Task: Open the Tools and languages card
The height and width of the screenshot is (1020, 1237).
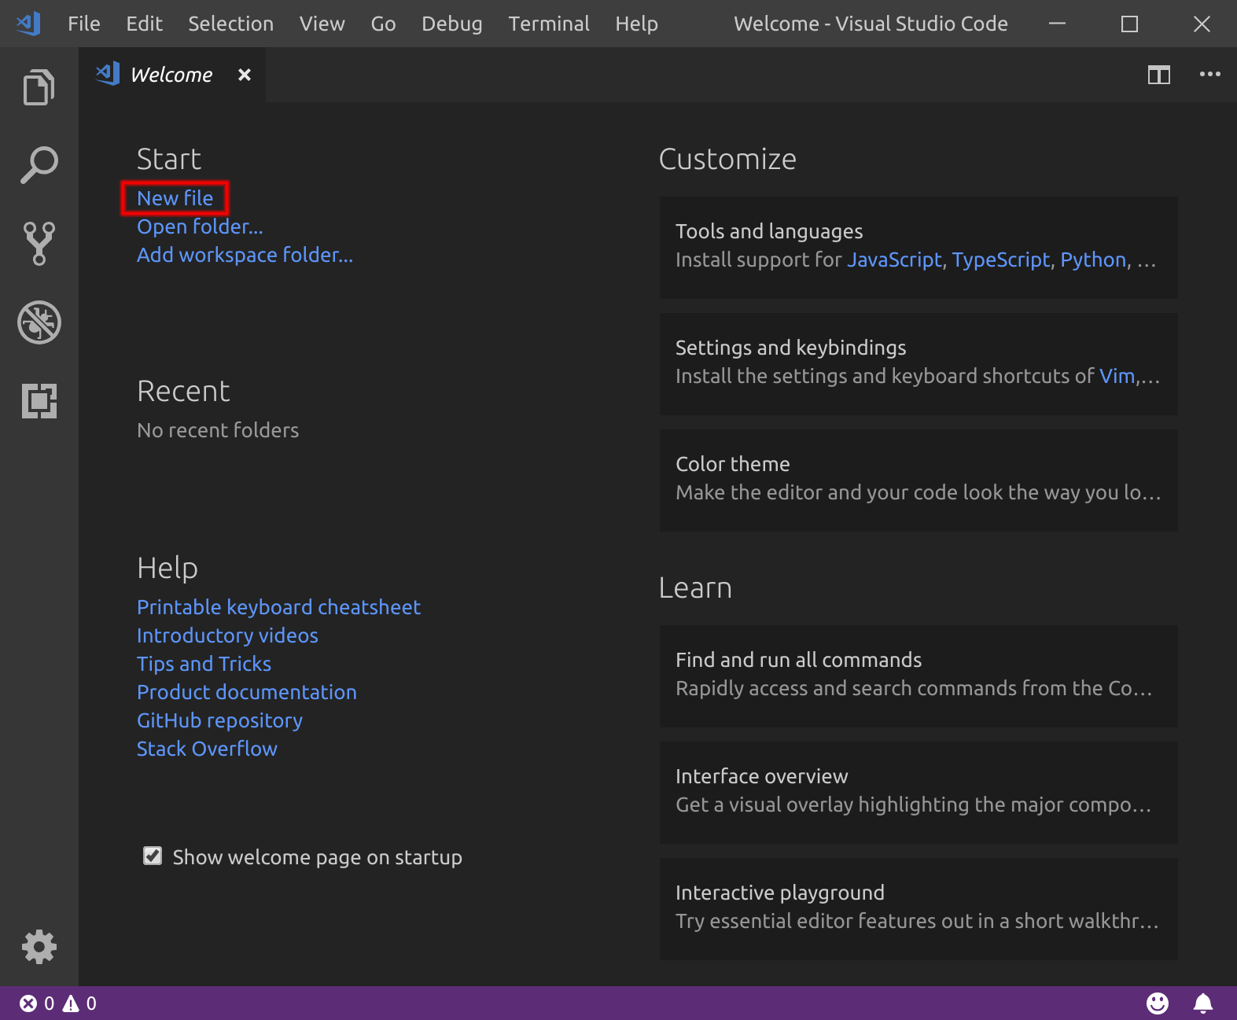Action: (919, 247)
